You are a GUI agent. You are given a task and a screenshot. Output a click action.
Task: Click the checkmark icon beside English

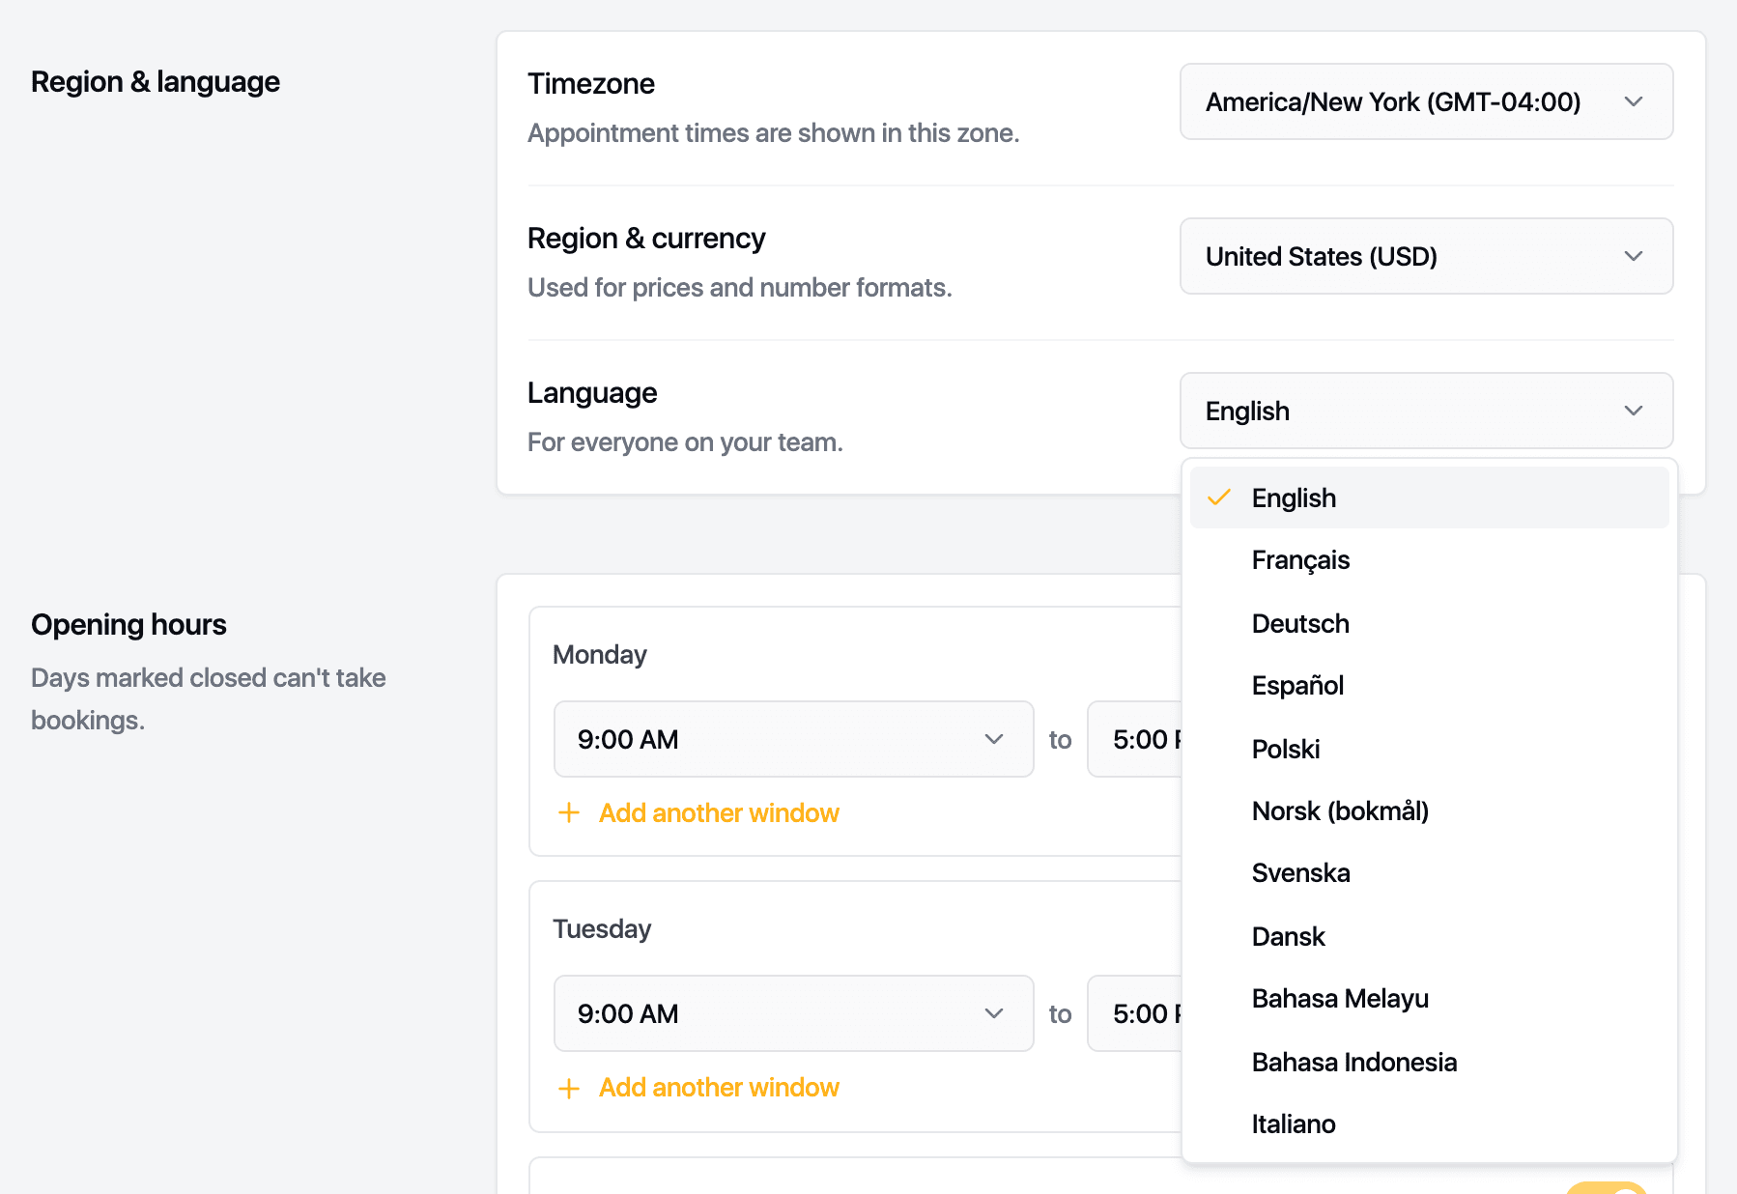pyautogui.click(x=1219, y=497)
